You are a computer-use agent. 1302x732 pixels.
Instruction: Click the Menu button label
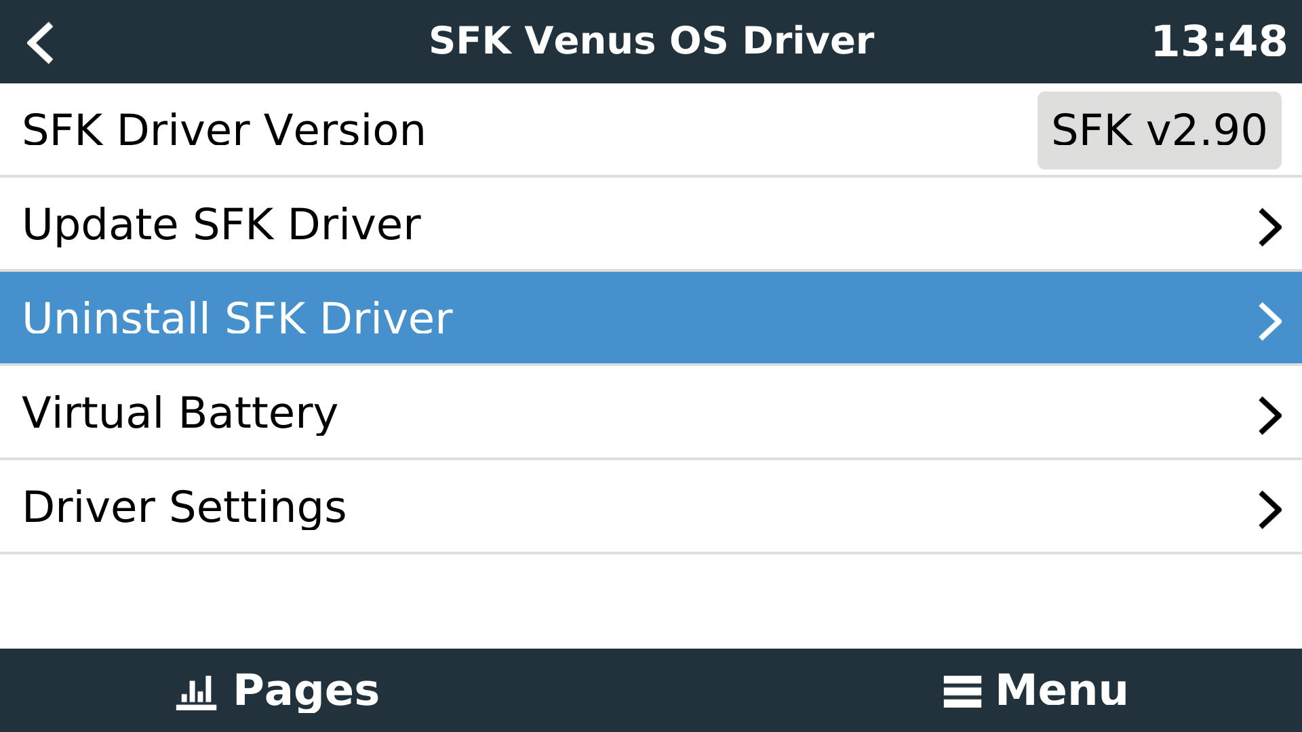1061,691
